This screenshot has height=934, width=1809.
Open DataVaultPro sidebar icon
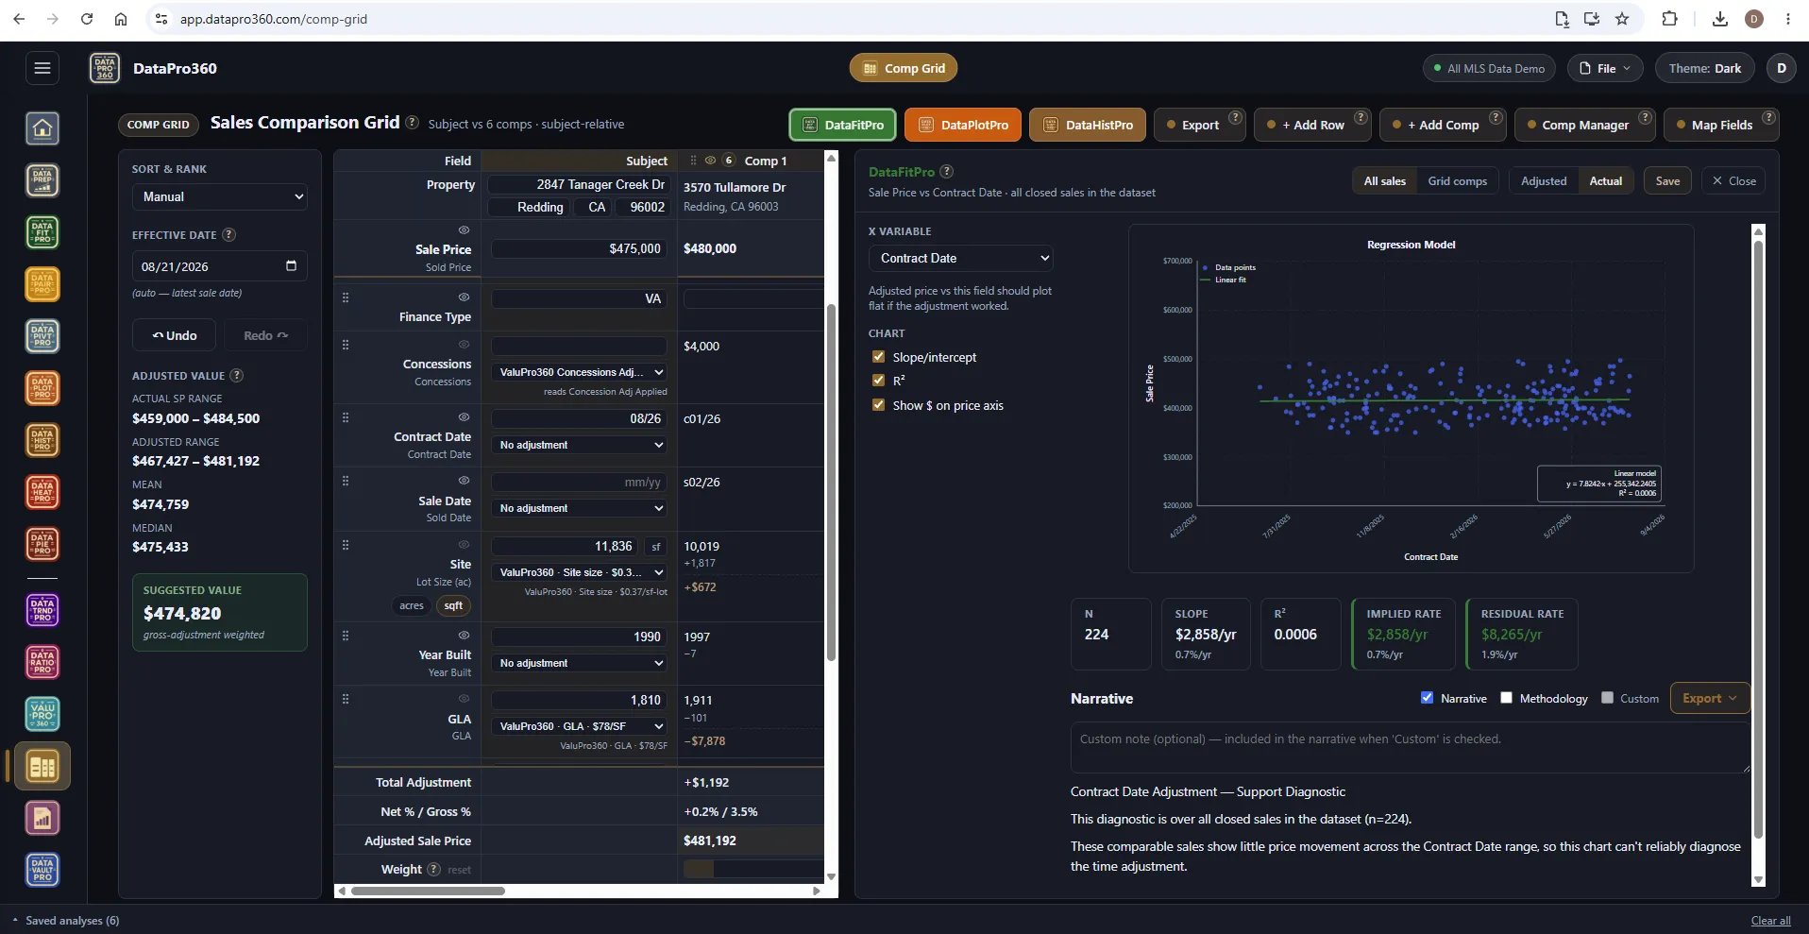click(42, 870)
